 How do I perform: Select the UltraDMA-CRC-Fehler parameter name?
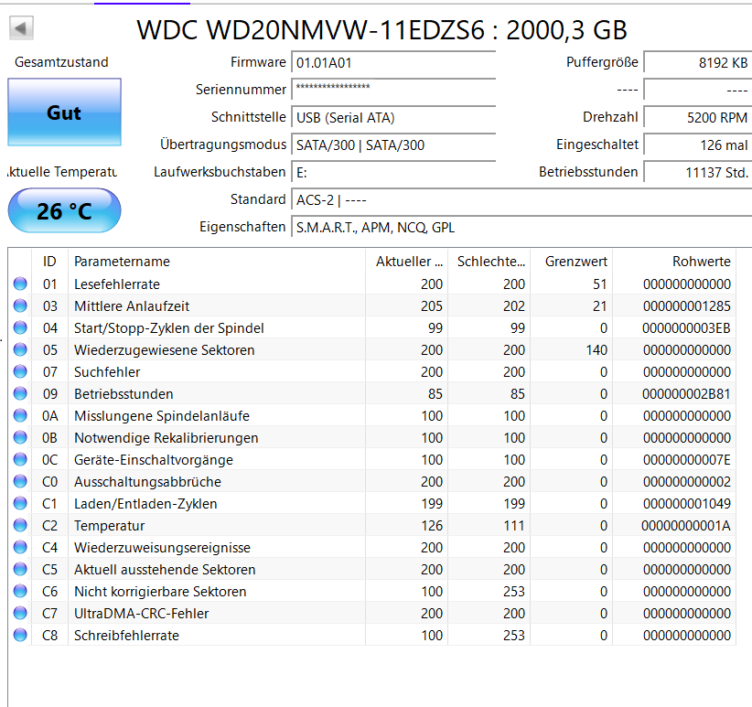[x=141, y=614]
